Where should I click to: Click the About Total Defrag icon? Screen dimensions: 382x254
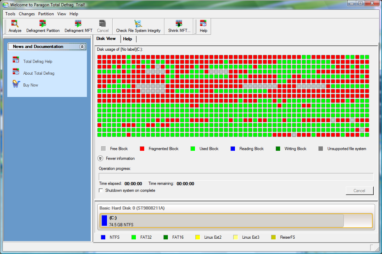(16, 71)
